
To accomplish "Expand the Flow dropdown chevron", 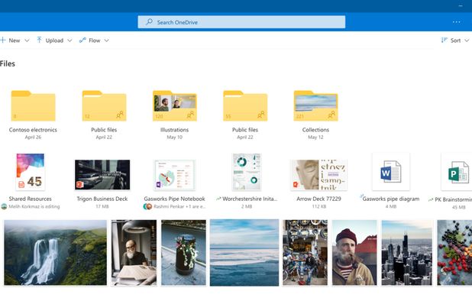I will pyautogui.click(x=106, y=40).
